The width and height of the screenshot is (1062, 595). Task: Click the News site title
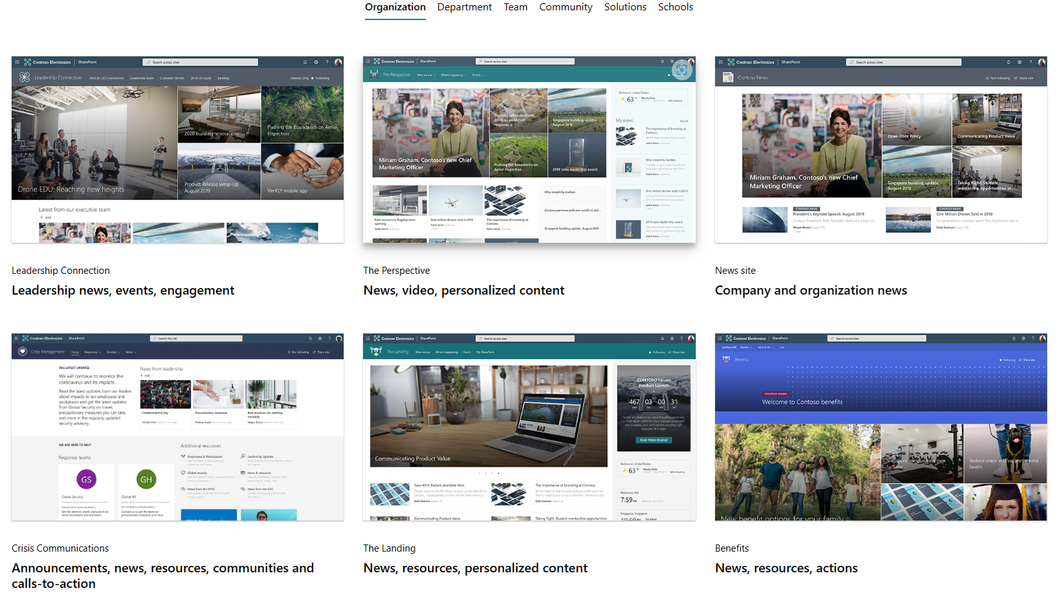click(735, 271)
